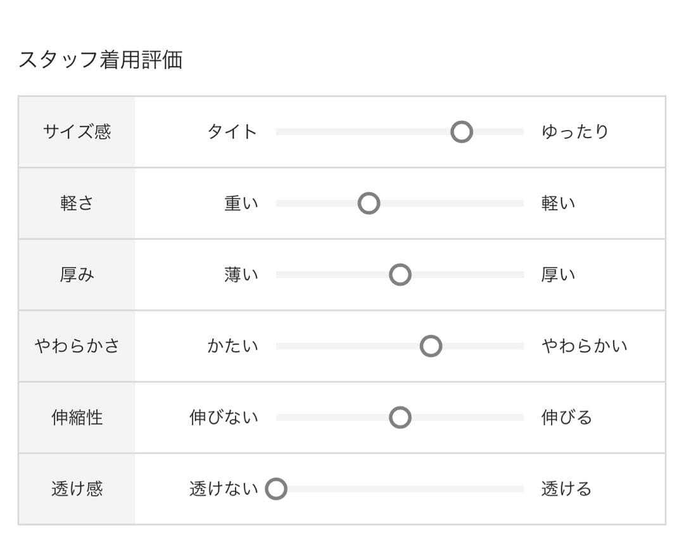Click the 厚み slider handle
This screenshot has width=684, height=547.
[400, 275]
